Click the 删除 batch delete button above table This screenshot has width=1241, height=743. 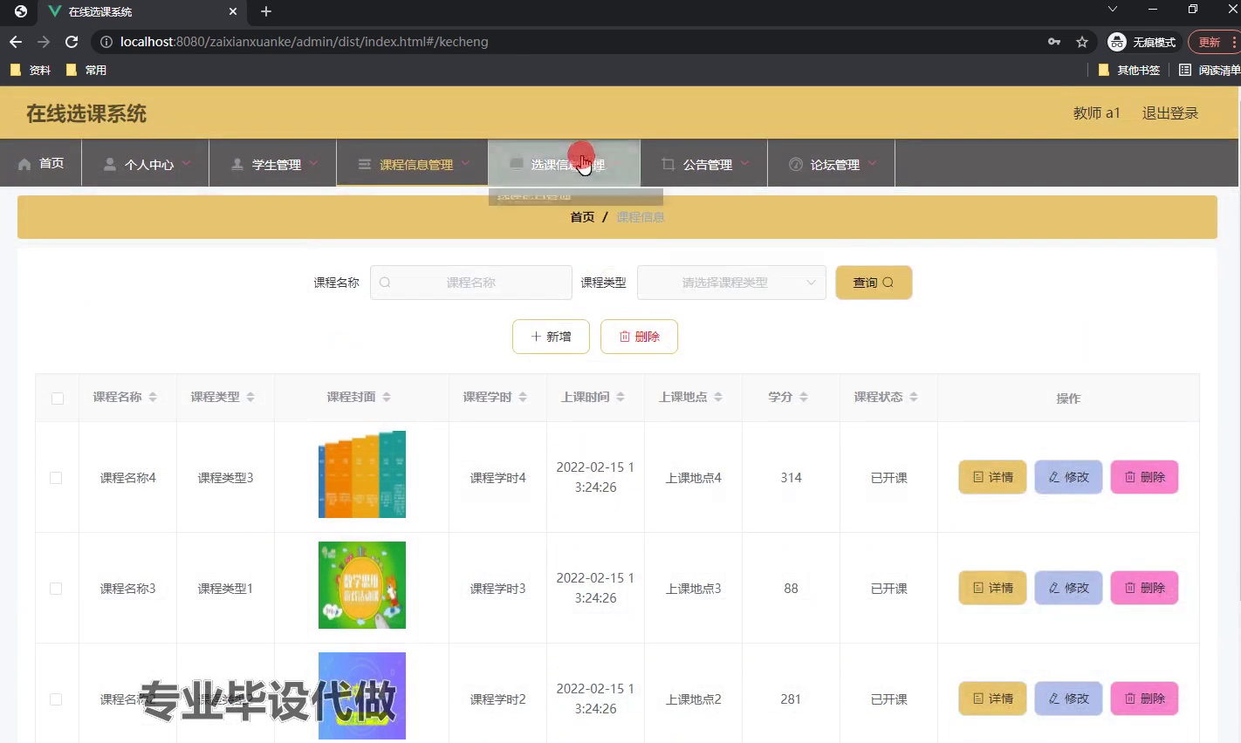click(x=639, y=337)
